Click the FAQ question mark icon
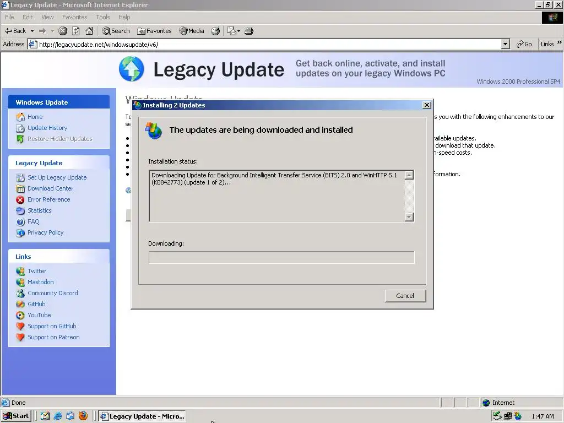The image size is (564, 423). 20,222
